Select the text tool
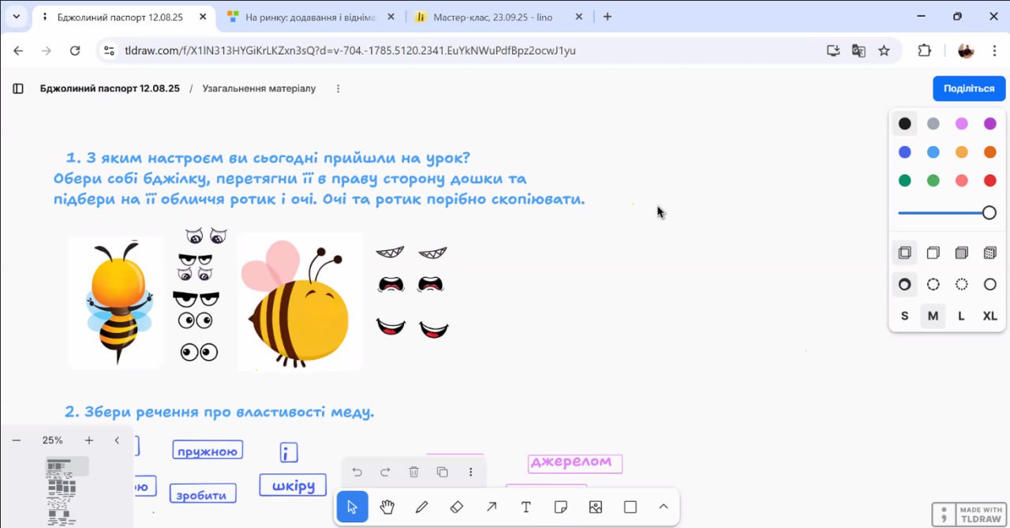Image resolution: width=1010 pixels, height=528 pixels. pyautogui.click(x=526, y=507)
